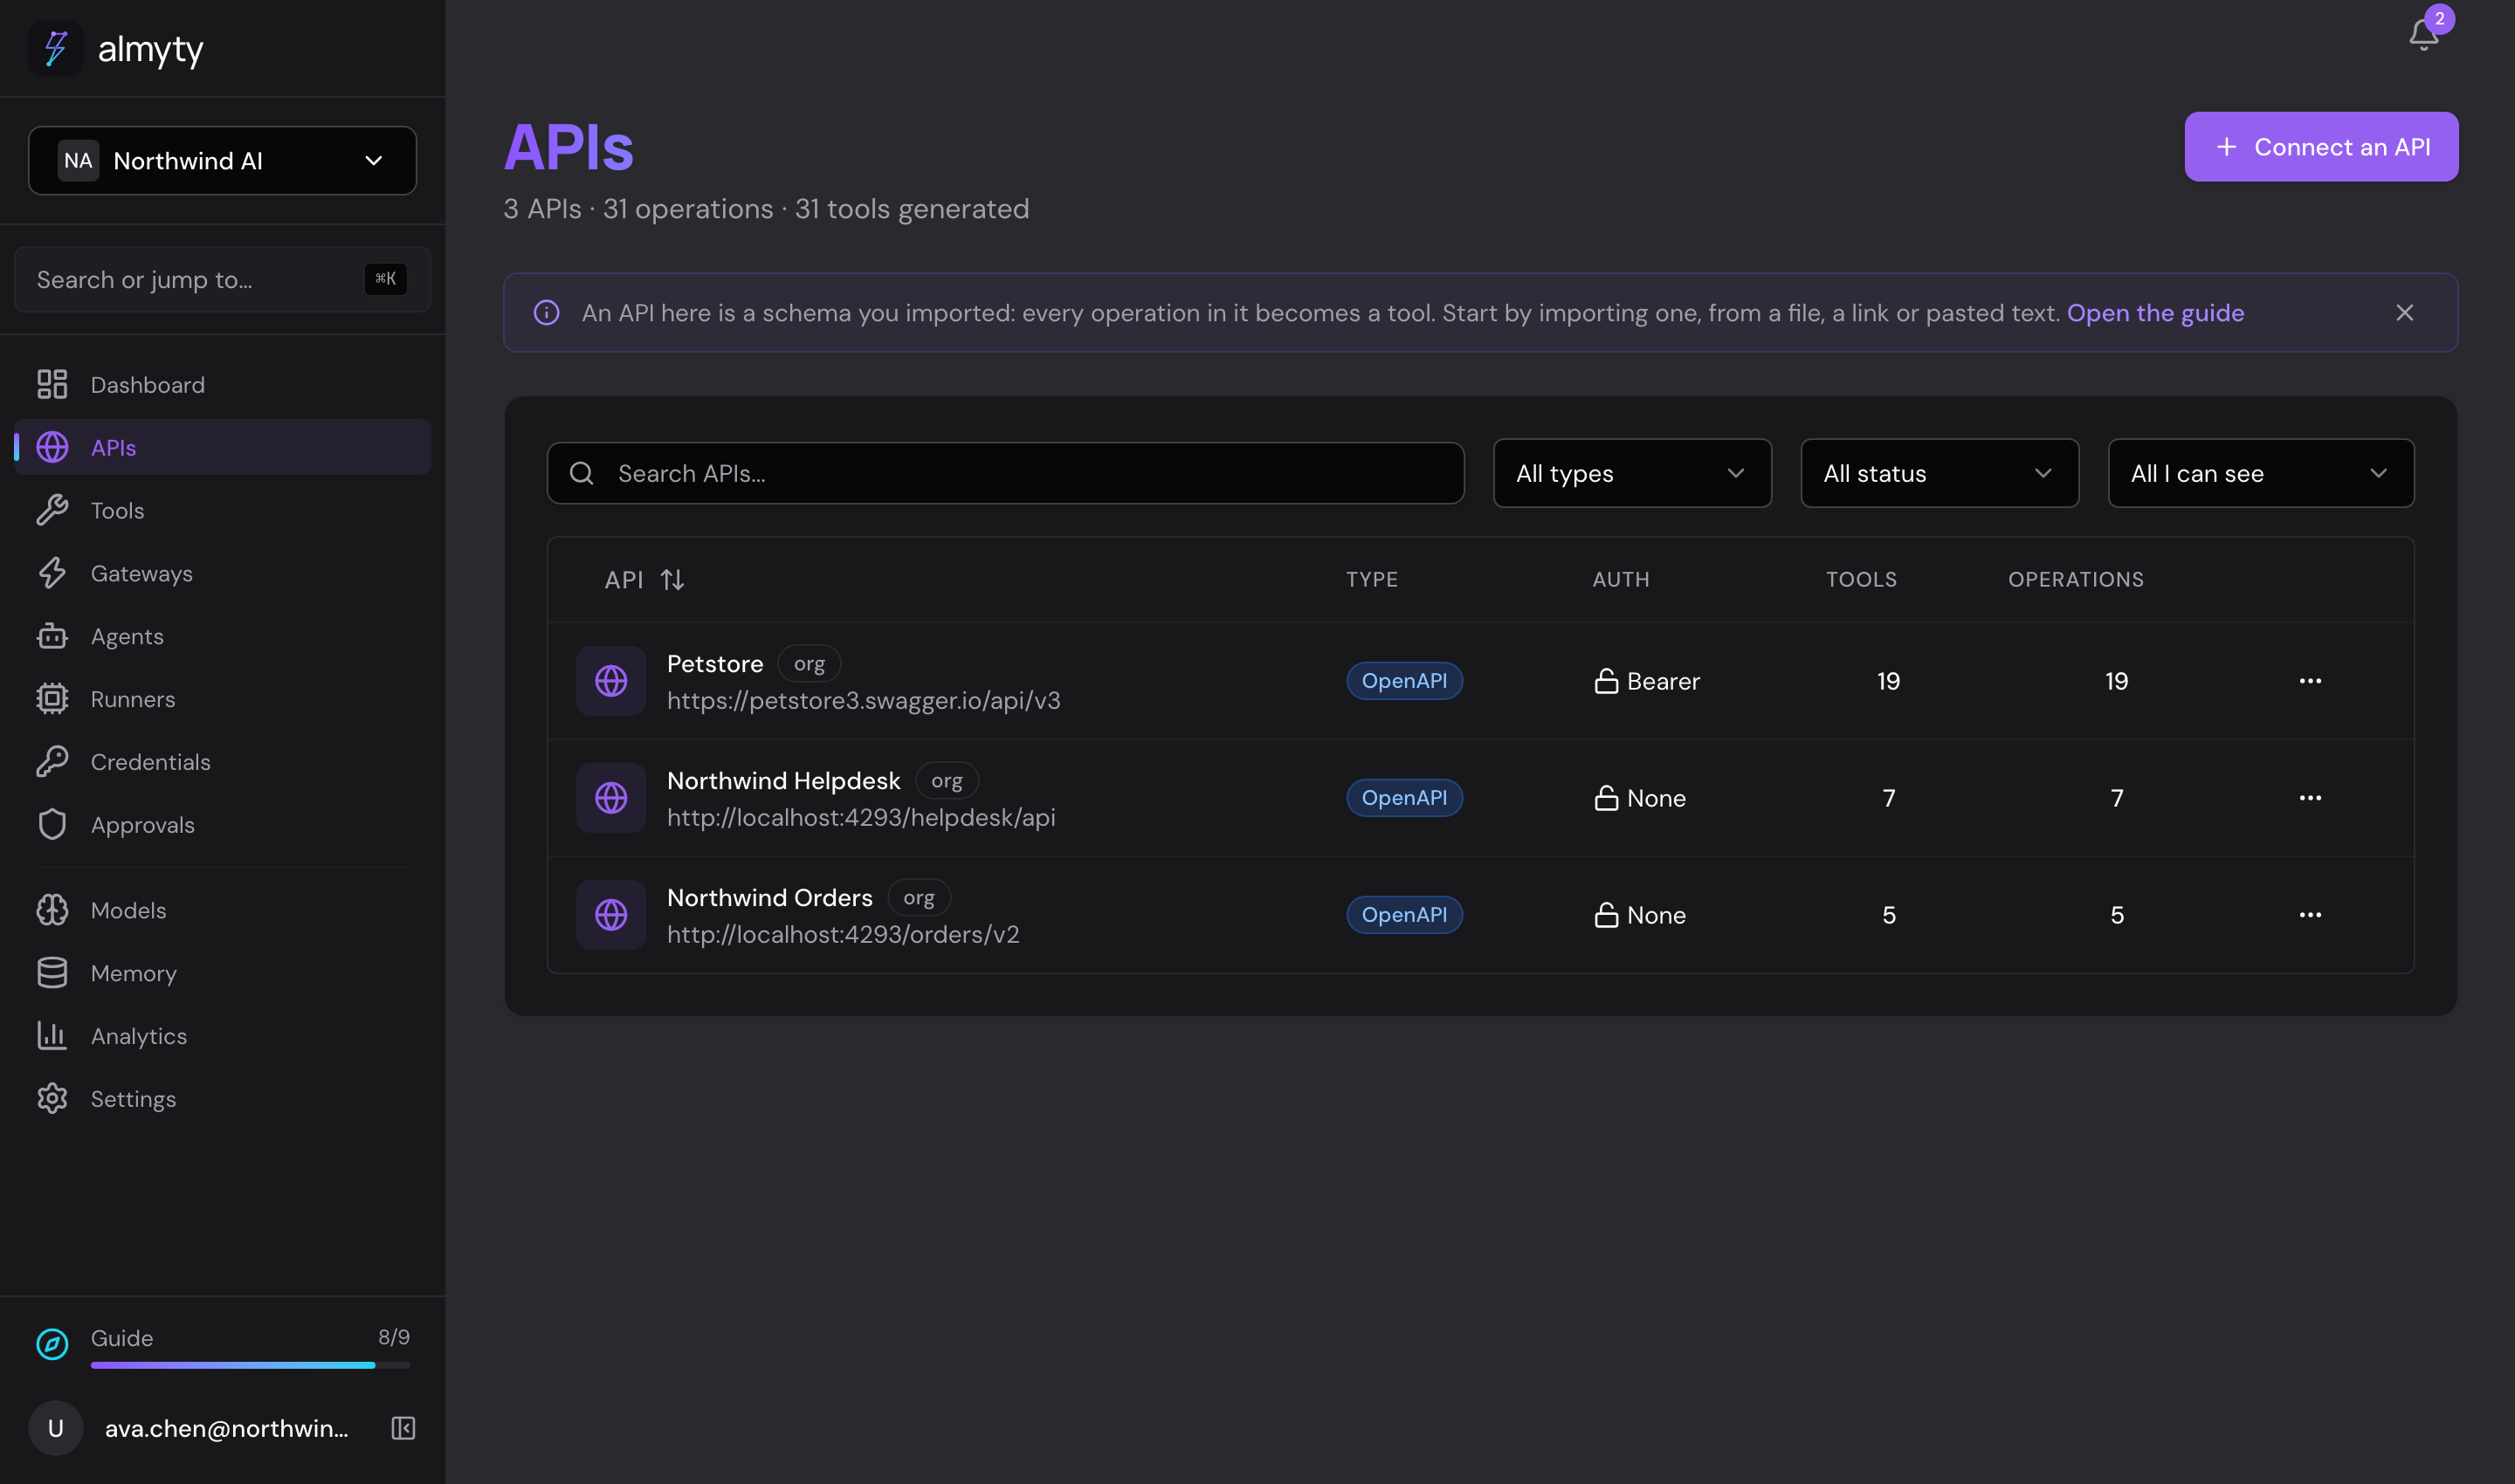Click the Petstore Bearer lock icon

click(1606, 681)
